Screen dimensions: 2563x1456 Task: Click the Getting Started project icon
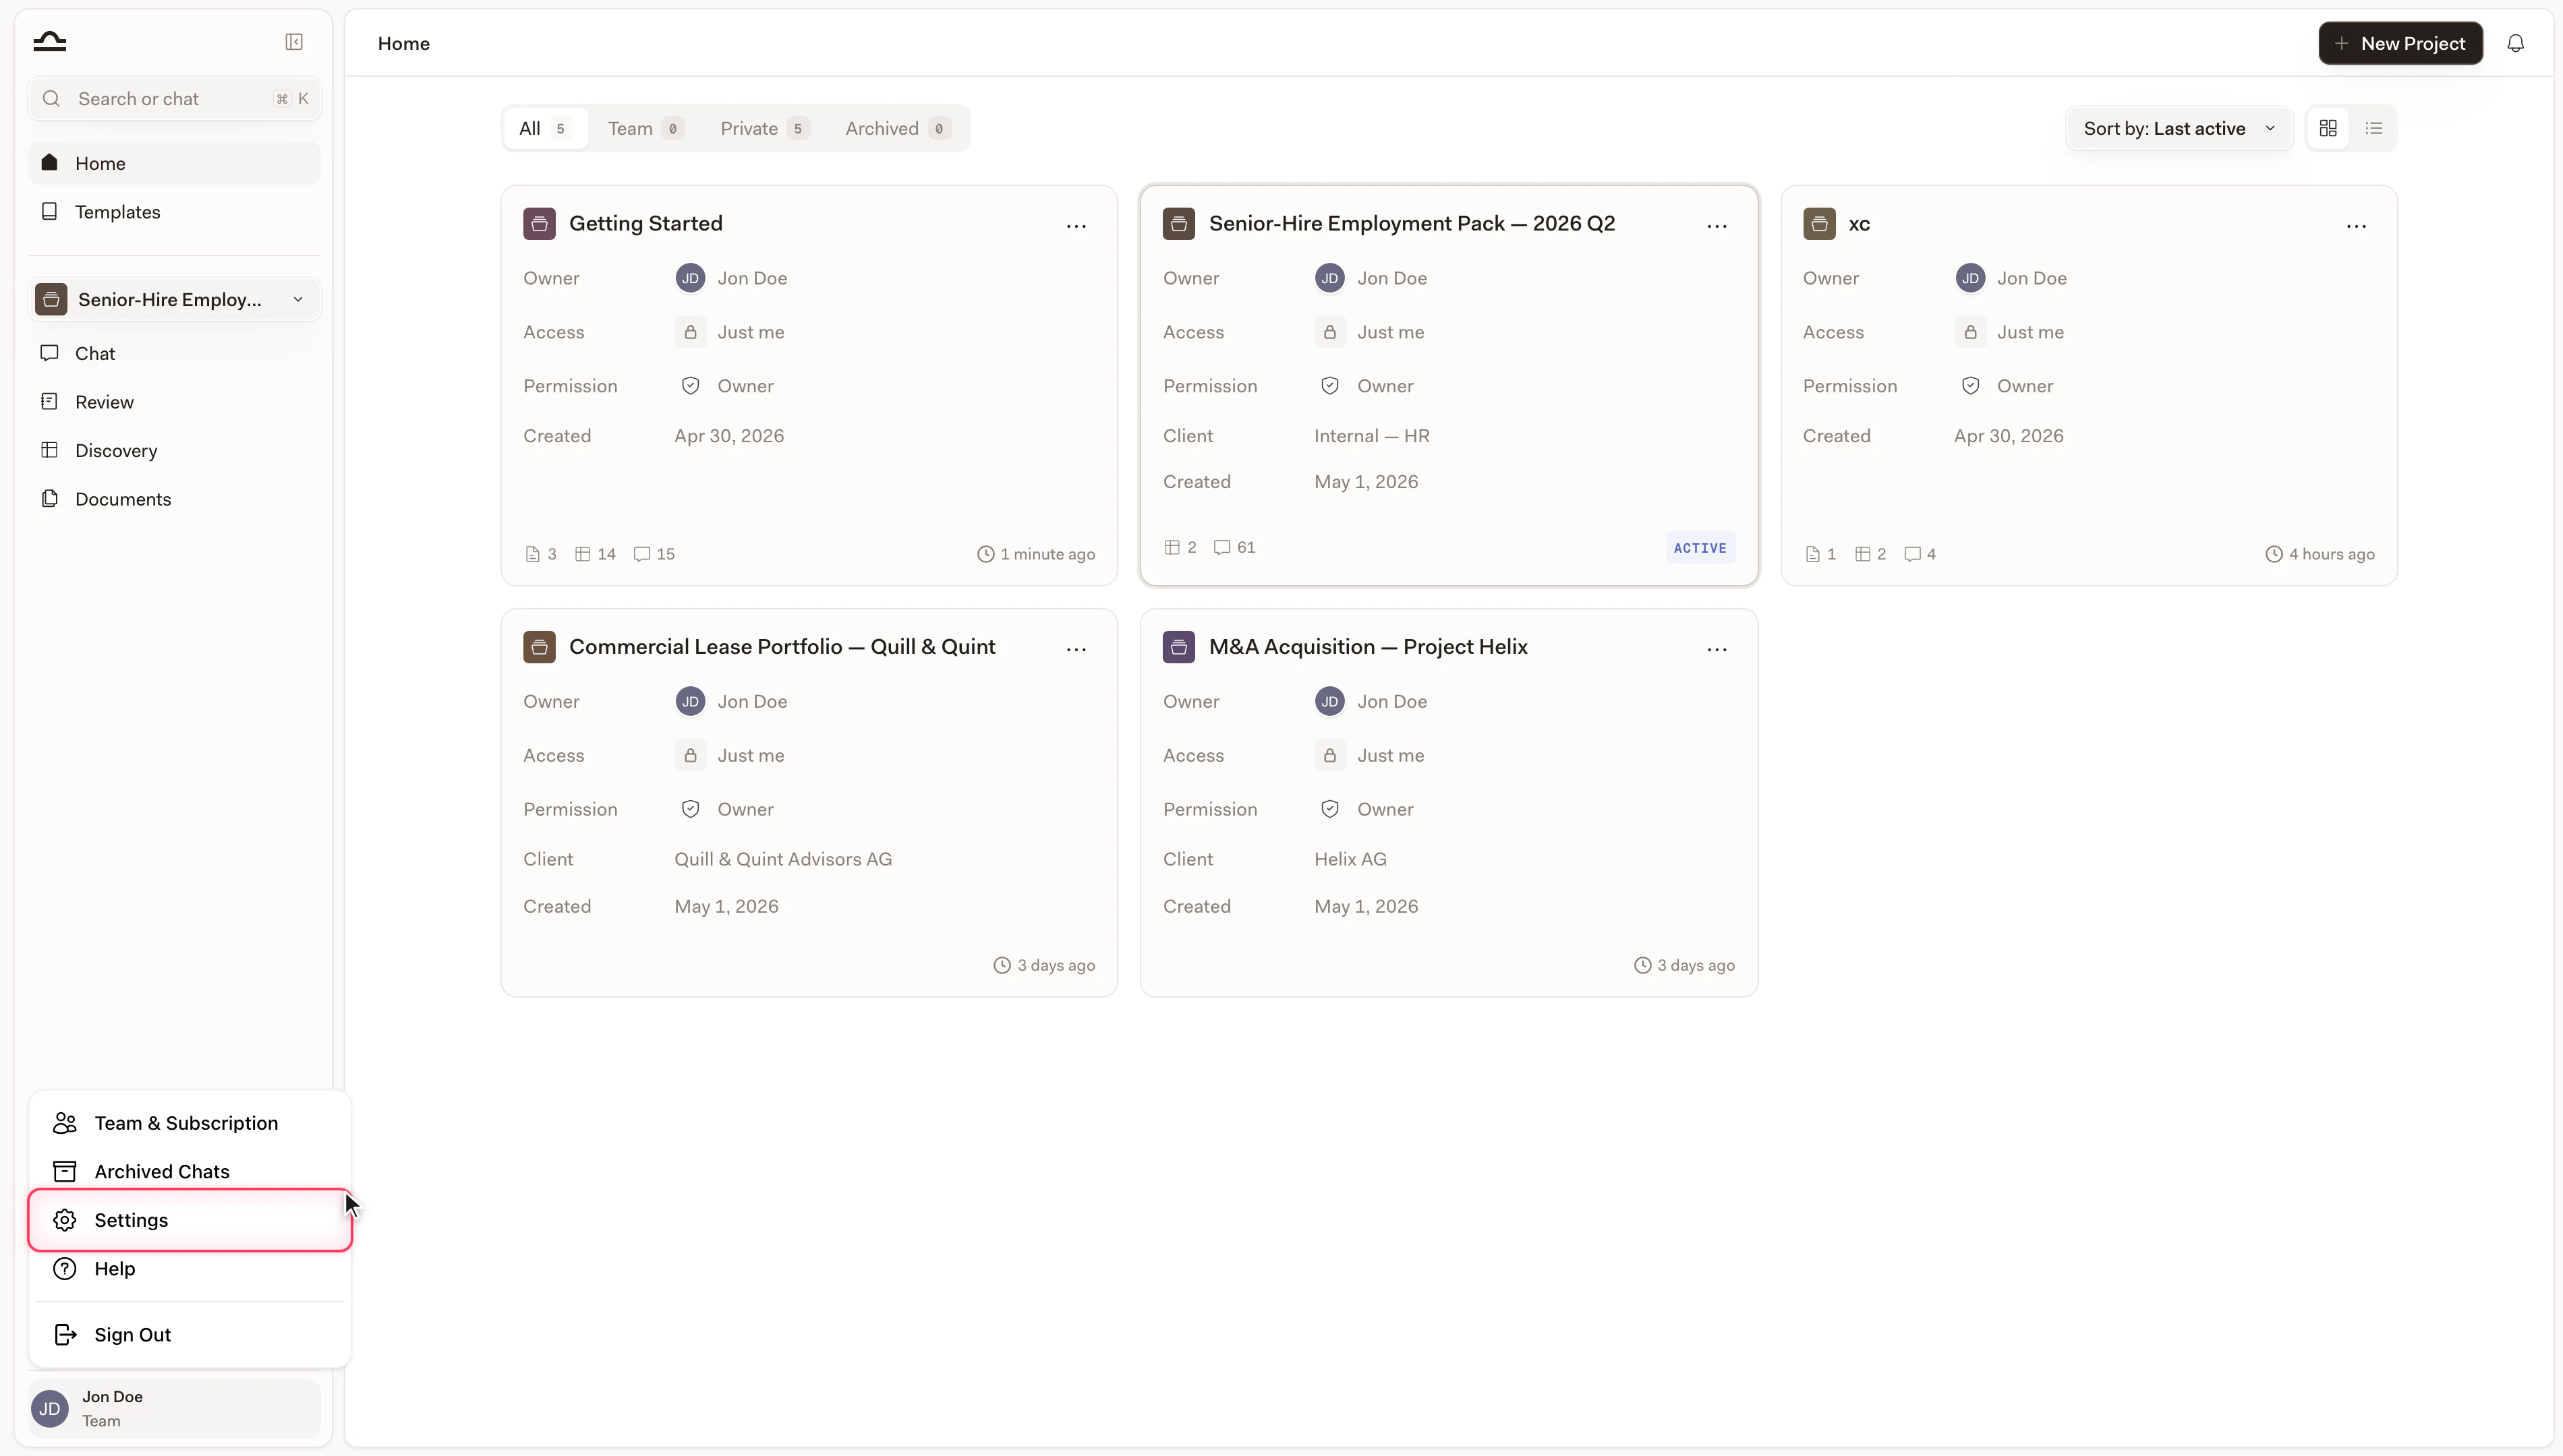coord(539,223)
